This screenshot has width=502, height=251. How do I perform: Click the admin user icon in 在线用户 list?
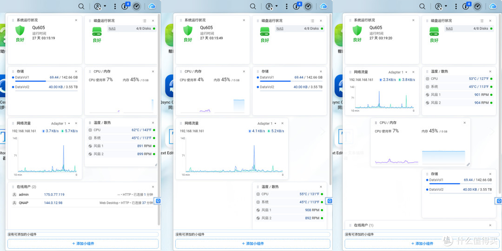(14, 194)
